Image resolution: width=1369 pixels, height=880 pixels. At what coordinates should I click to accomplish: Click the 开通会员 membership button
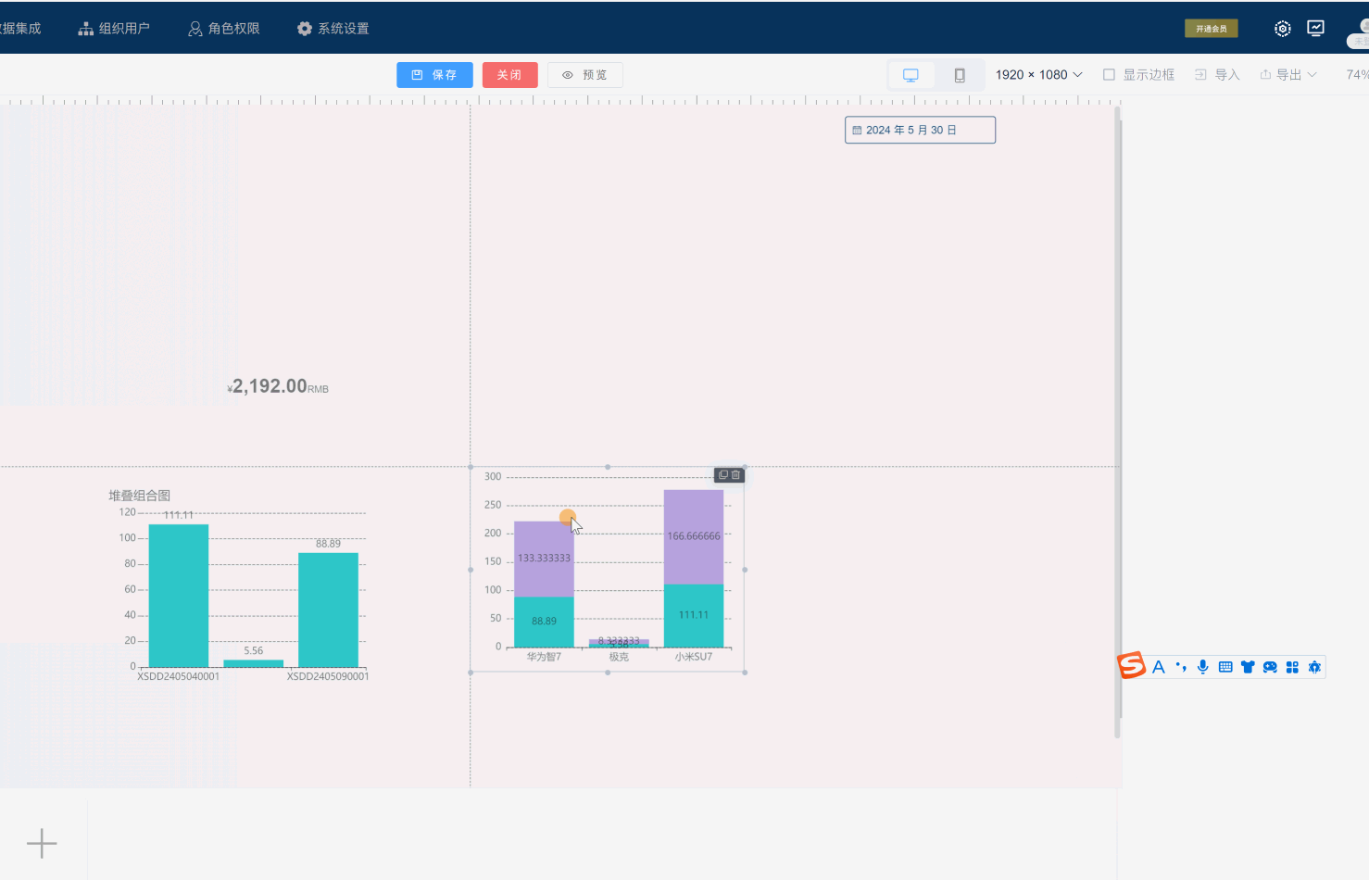(1211, 29)
